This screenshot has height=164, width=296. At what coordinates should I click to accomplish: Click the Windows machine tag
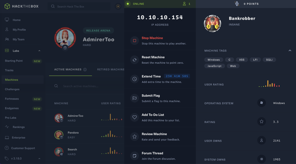214,60
